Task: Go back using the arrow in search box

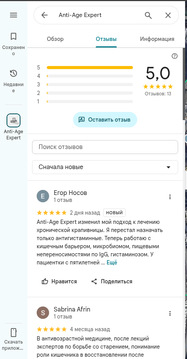Action: [x=44, y=15]
